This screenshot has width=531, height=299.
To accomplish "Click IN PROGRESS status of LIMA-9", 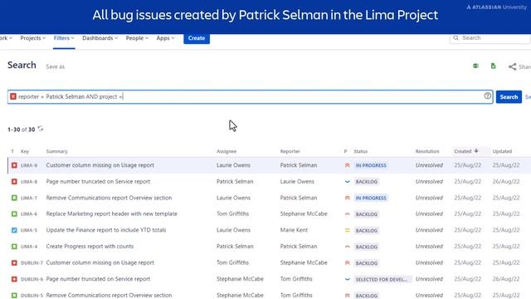I will [371, 165].
